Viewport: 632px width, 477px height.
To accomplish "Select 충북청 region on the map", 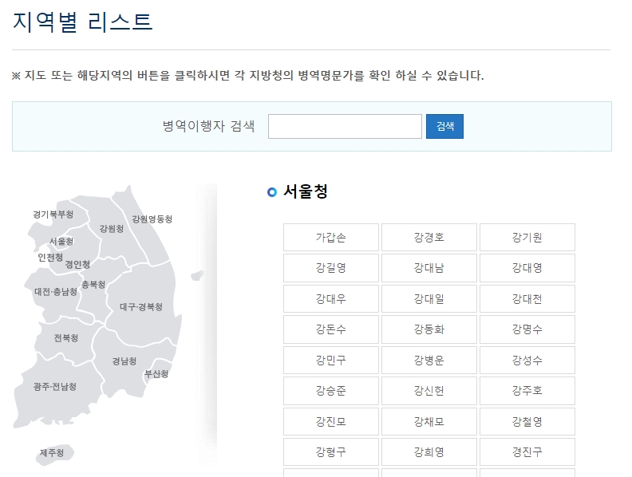I will tap(93, 285).
